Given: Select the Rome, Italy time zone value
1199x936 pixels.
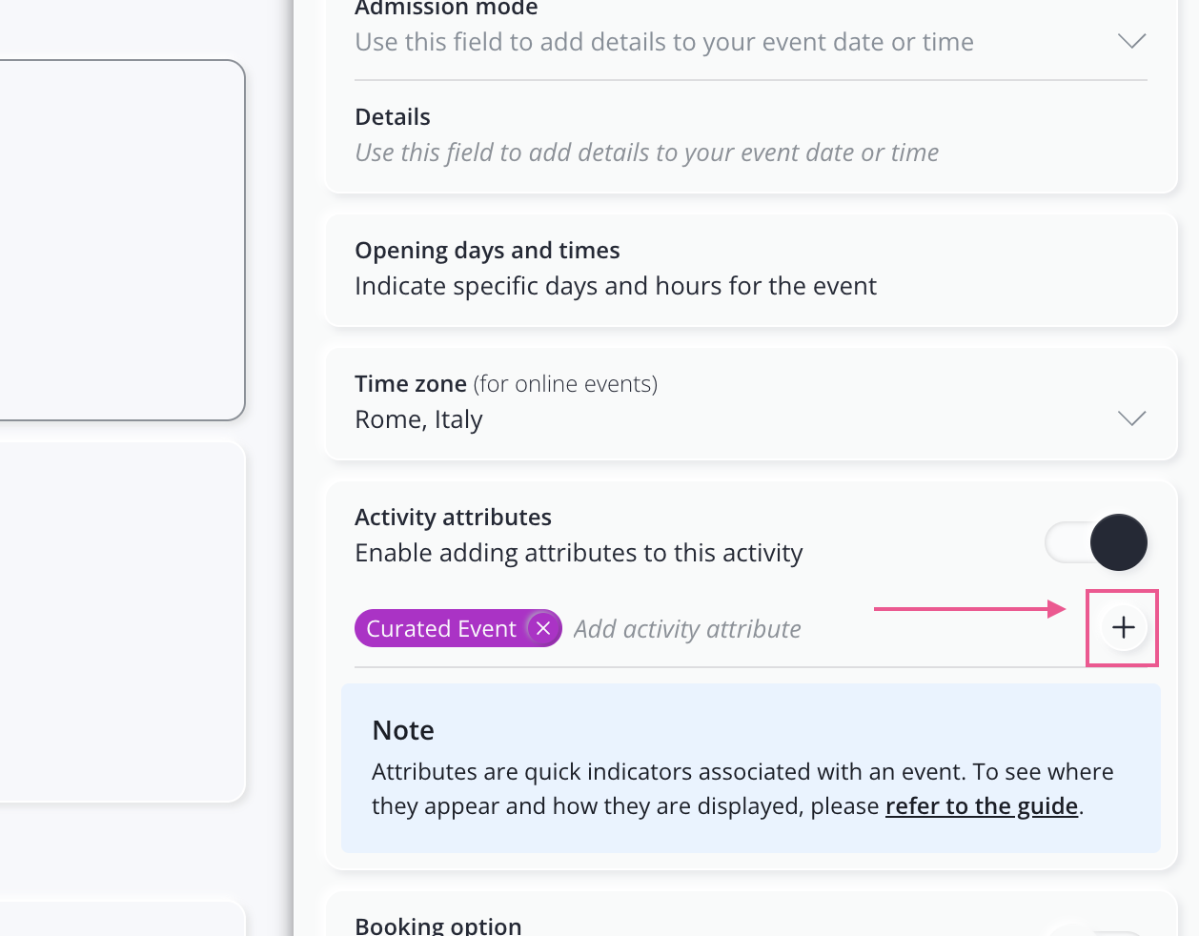Looking at the screenshot, I should point(418,419).
